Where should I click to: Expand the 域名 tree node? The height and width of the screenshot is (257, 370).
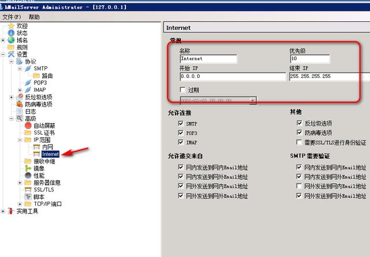point(3,40)
